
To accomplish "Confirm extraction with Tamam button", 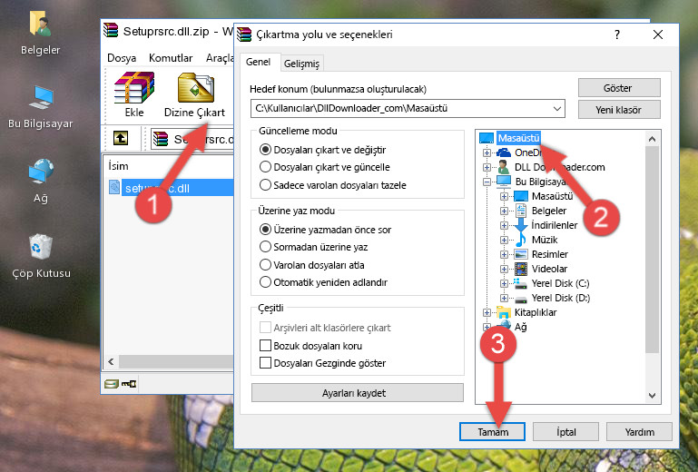I will [x=492, y=431].
